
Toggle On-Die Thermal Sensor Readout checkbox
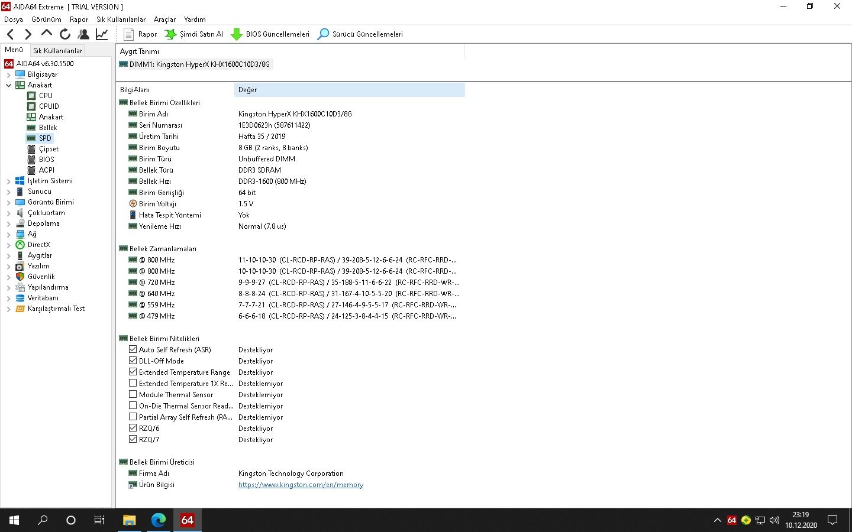133,406
